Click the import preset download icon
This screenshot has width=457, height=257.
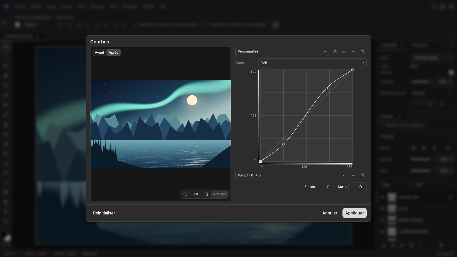click(344, 51)
